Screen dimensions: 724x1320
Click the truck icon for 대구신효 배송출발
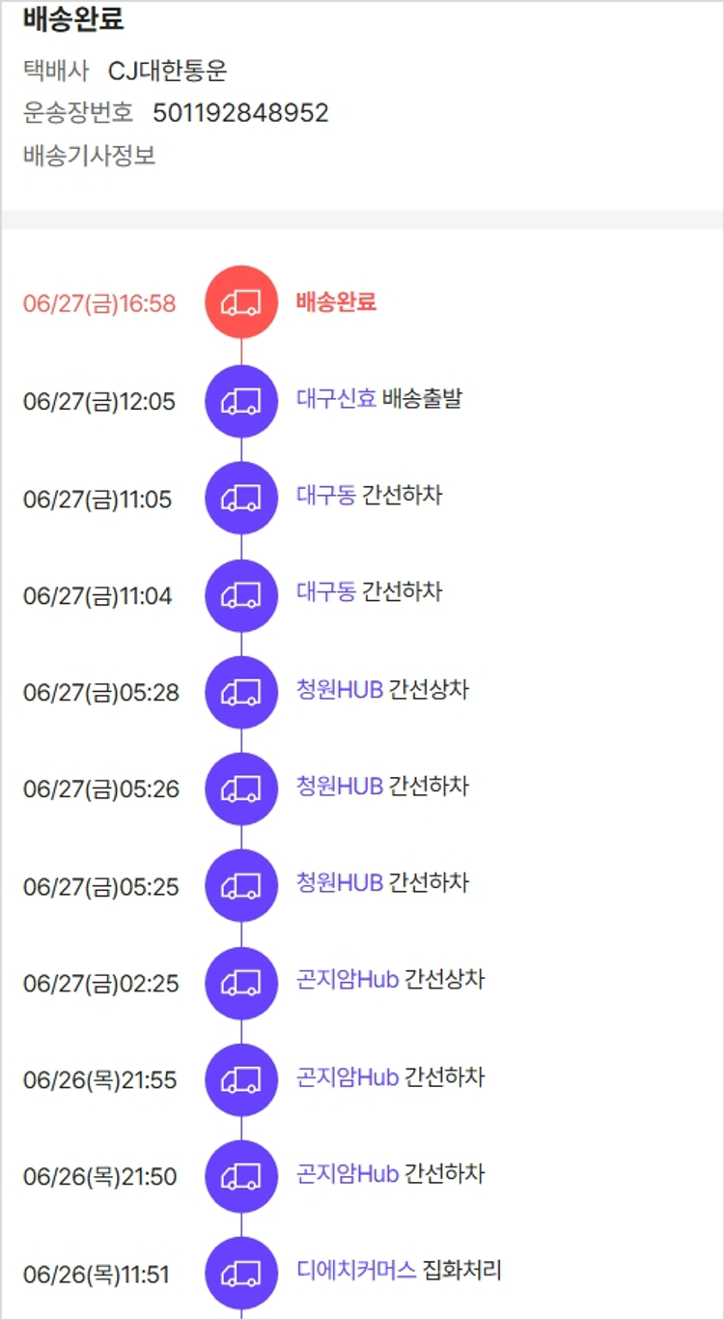[x=241, y=401]
